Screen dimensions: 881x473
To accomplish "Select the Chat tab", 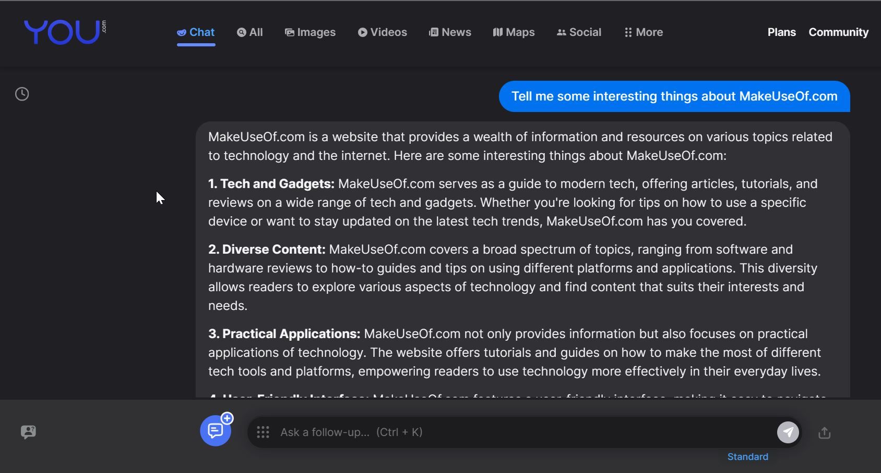I will tap(196, 32).
